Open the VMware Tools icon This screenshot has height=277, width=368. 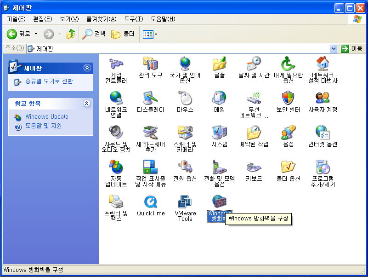[185, 202]
